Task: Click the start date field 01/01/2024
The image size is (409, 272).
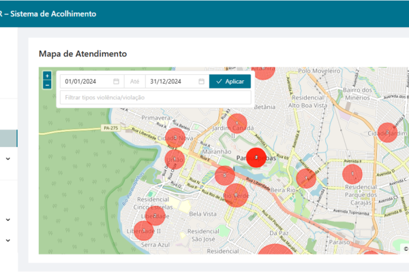Action: pyautogui.click(x=85, y=82)
